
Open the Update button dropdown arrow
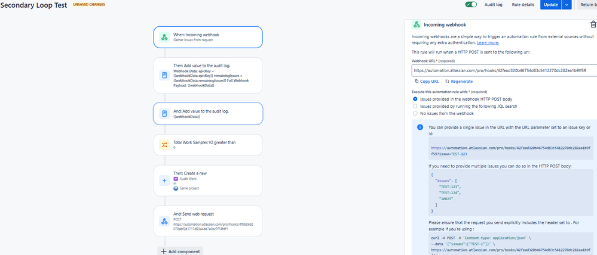click(x=567, y=5)
